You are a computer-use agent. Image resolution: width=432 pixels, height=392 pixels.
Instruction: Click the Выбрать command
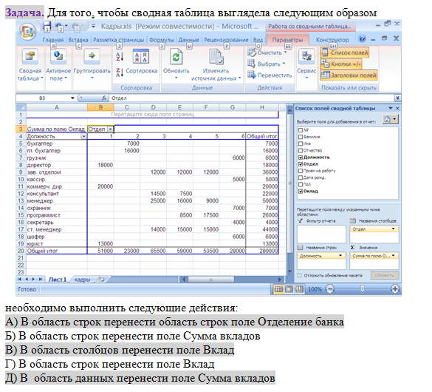tap(266, 64)
